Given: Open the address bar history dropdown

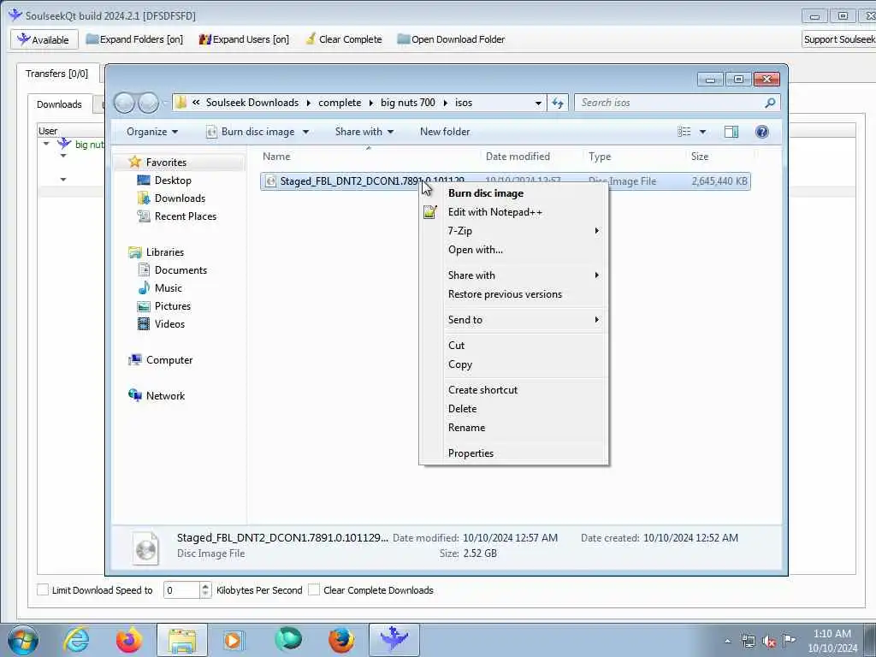Looking at the screenshot, I should 538,103.
